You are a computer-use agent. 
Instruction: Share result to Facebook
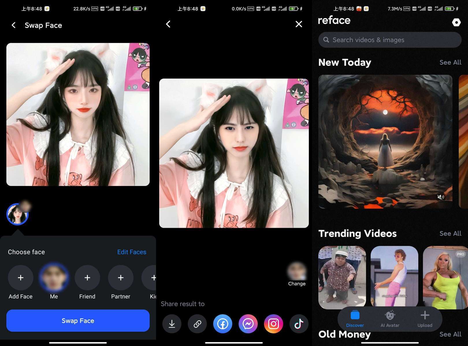[223, 324]
